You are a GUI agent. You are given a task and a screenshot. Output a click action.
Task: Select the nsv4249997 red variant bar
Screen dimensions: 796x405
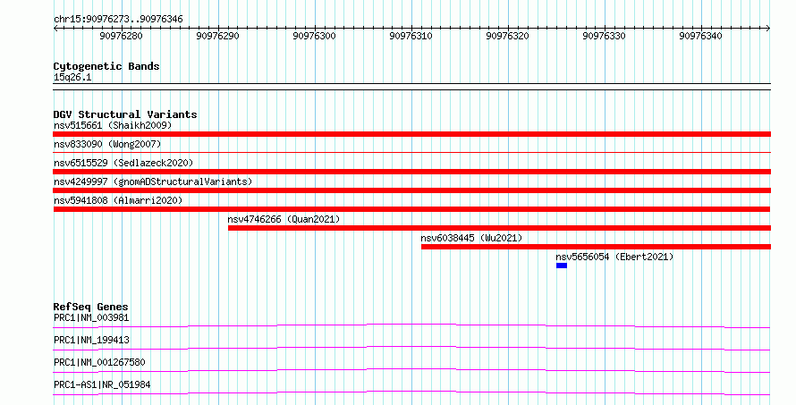(411, 190)
